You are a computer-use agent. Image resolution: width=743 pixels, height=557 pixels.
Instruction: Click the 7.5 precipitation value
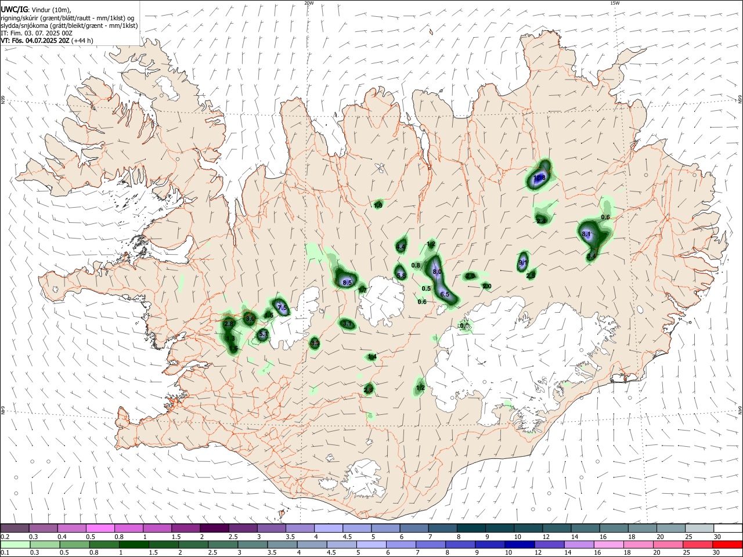tap(282, 308)
